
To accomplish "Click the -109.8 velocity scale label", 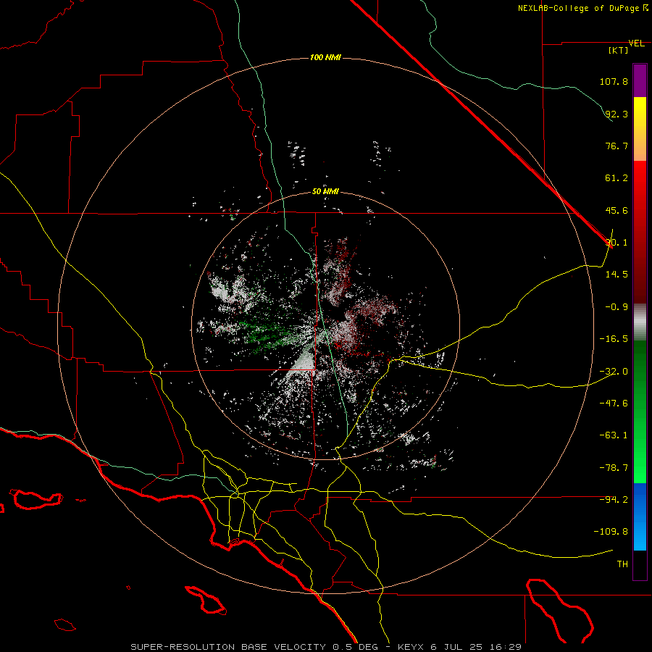I will (611, 532).
